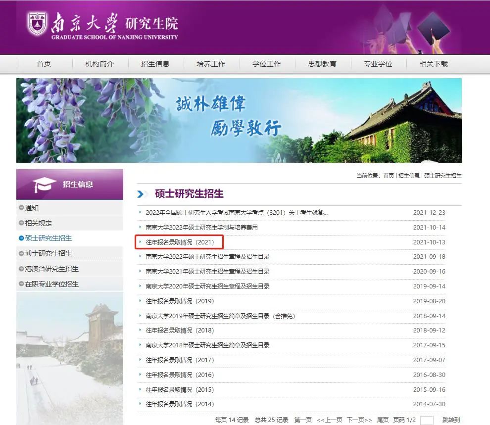The image size is (490, 425).
Task: Click the blue bullet beside 硕士研究生招生 sidebar entry
Action: point(21,238)
